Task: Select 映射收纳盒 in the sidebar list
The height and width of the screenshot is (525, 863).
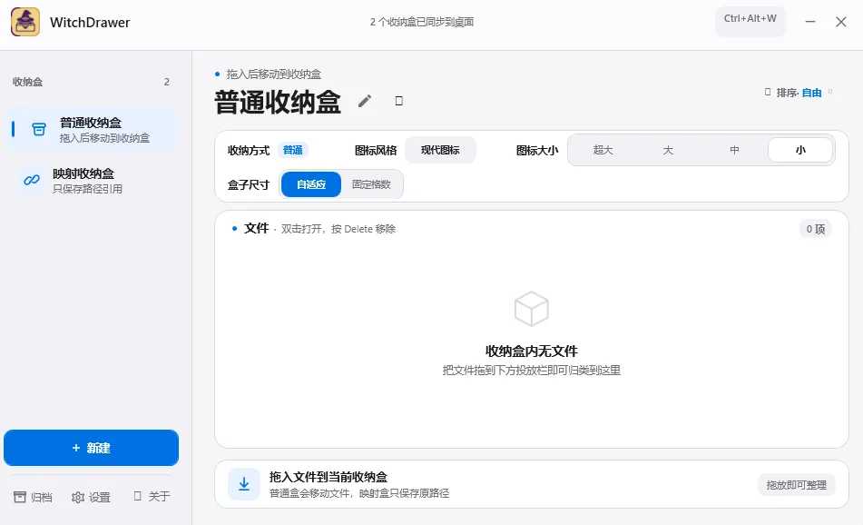Action: pos(91,180)
